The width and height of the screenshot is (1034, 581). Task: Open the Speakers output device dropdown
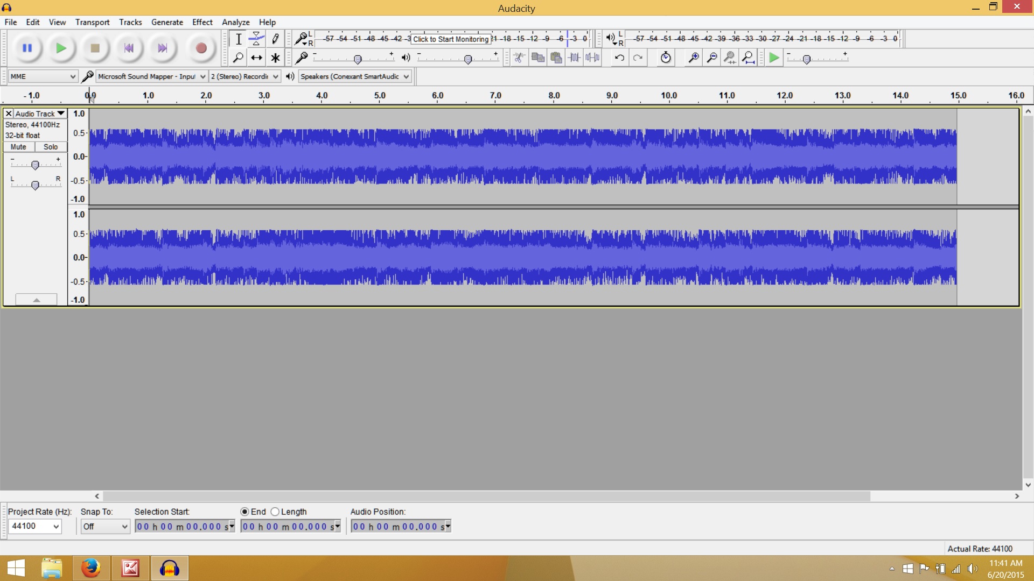click(x=355, y=76)
